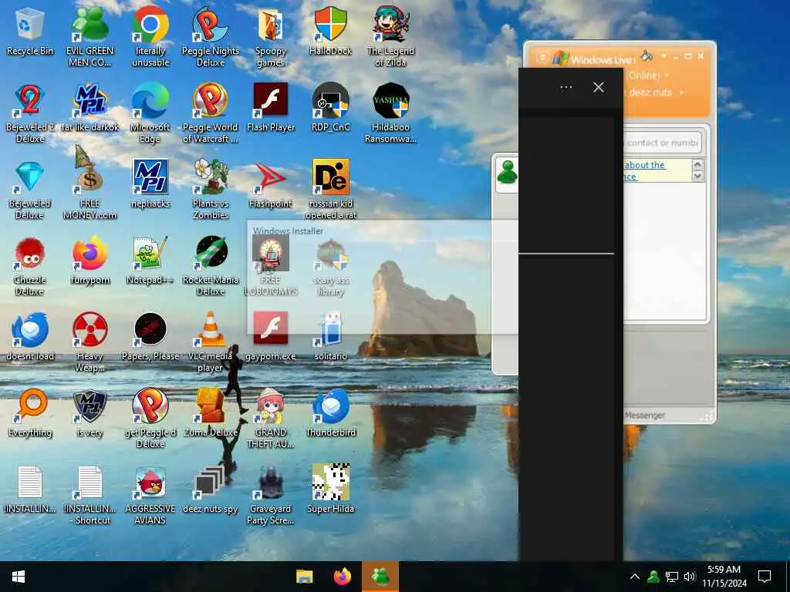Screen dimensions: 790x592
Task: Click the Messenger buddy icon in the system tray
Action: (653, 577)
